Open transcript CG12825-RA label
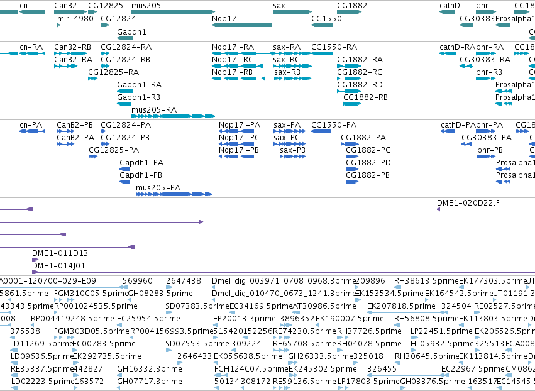The height and width of the screenshot is (391, 535). 114,72
